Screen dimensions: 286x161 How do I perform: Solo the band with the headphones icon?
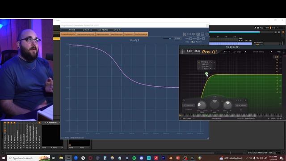pyautogui.click(x=210, y=62)
